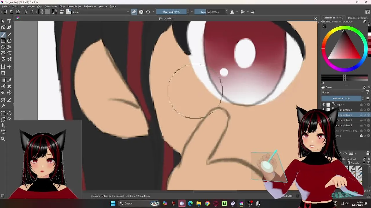
Task: Float the Capas docker panel
Action: click(x=365, y=87)
